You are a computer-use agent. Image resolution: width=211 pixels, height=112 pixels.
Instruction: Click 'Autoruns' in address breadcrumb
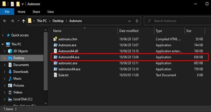click(75, 21)
